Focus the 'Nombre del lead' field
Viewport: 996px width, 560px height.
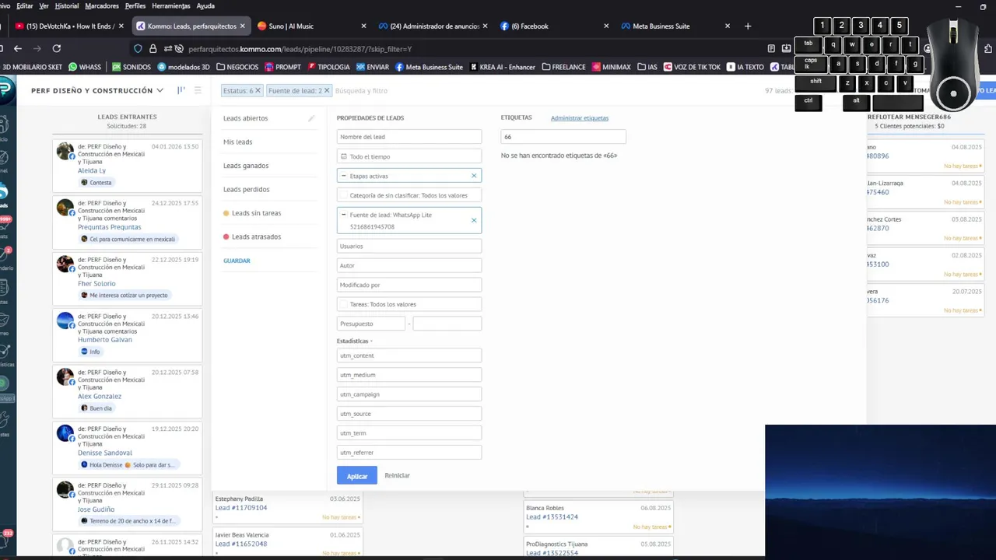tap(409, 137)
